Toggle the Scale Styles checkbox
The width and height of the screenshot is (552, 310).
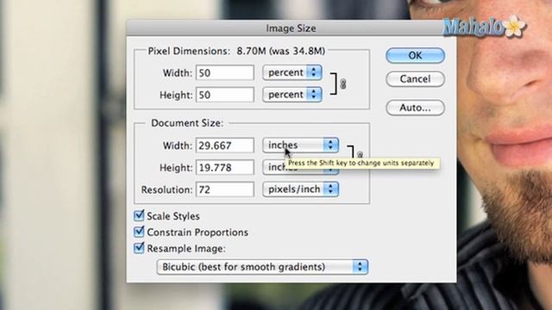tap(139, 215)
